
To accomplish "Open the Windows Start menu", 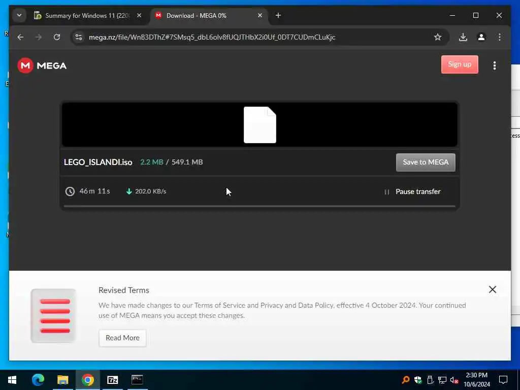I will [12, 380].
